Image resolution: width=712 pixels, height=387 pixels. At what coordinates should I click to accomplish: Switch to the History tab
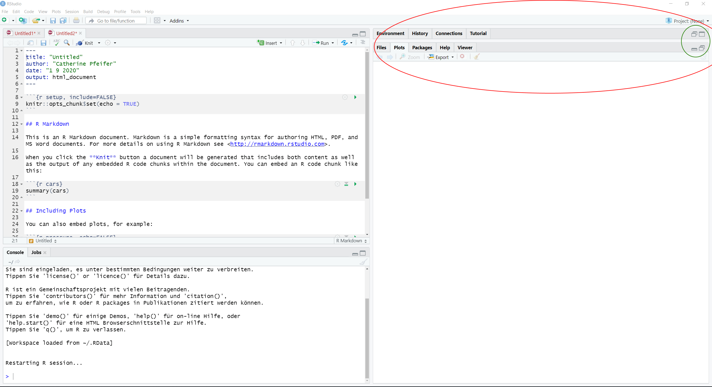[x=420, y=33]
